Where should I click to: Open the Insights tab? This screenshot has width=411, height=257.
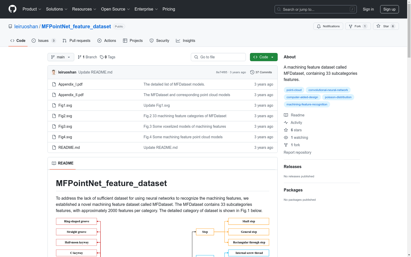pyautogui.click(x=185, y=41)
